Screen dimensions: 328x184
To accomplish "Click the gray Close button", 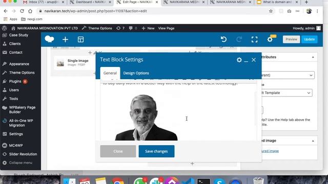I will [118, 151].
